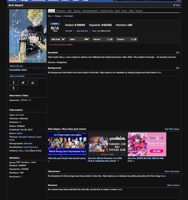Screen dimensions: 188x200
Task: Click Kaku, Yuuji link under Members count
Action: click(x=96, y=31)
